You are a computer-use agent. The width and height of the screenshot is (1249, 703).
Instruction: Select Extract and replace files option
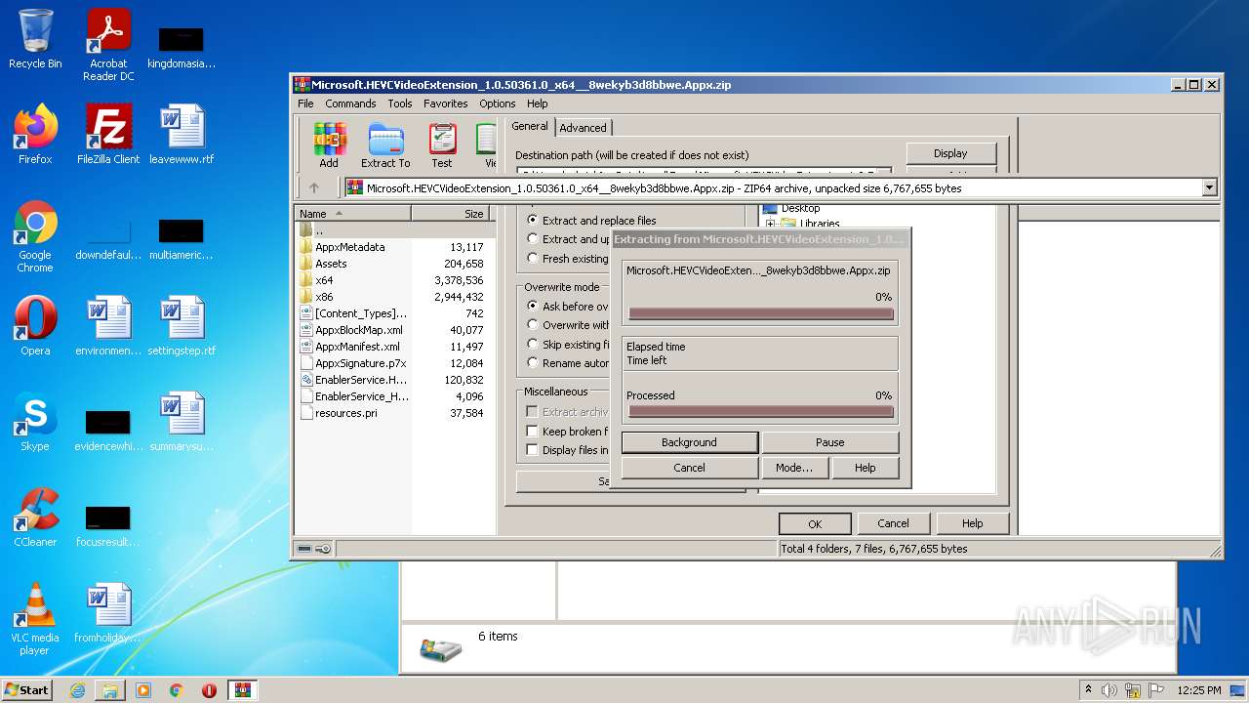pos(591,221)
